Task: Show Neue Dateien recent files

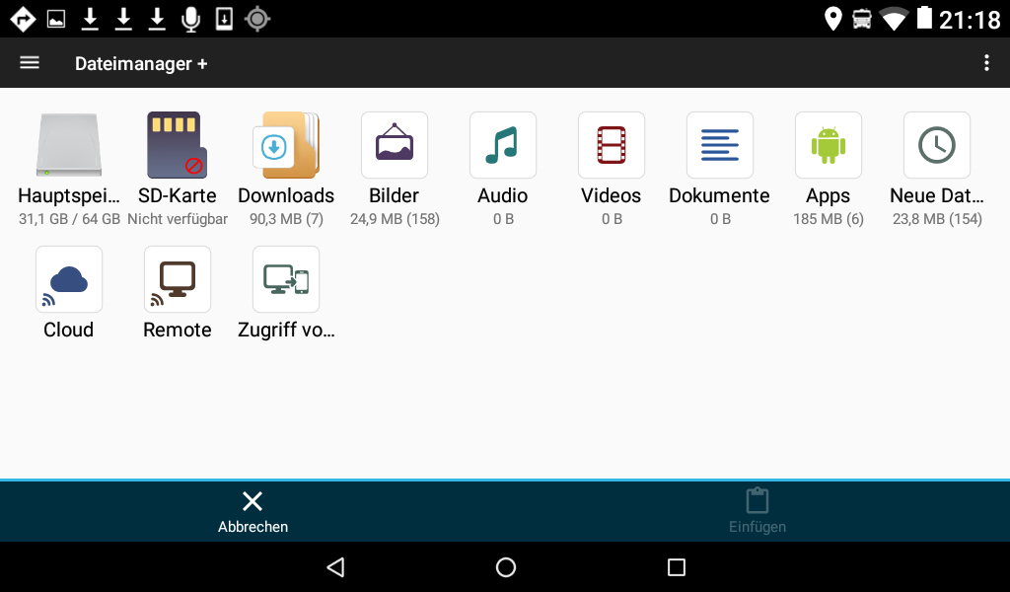Action: click(x=937, y=146)
